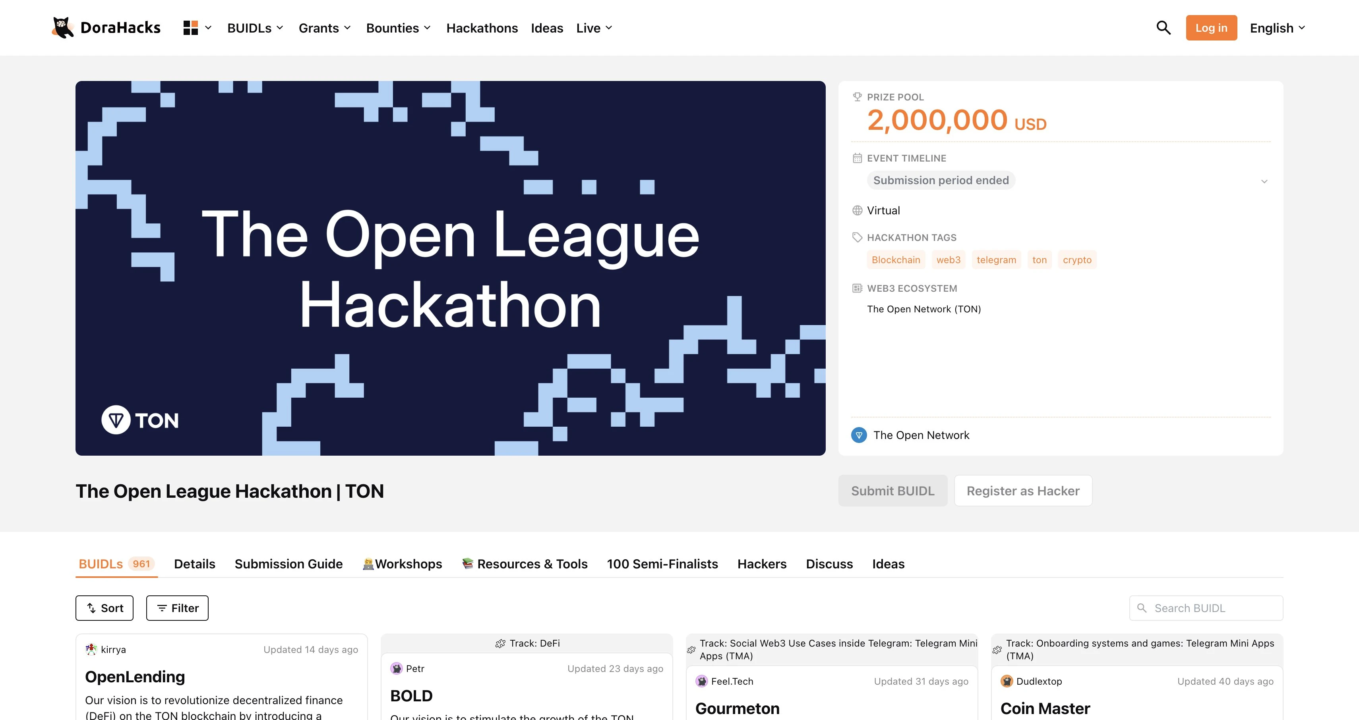Open the BUIDLs dropdown menu

256,28
